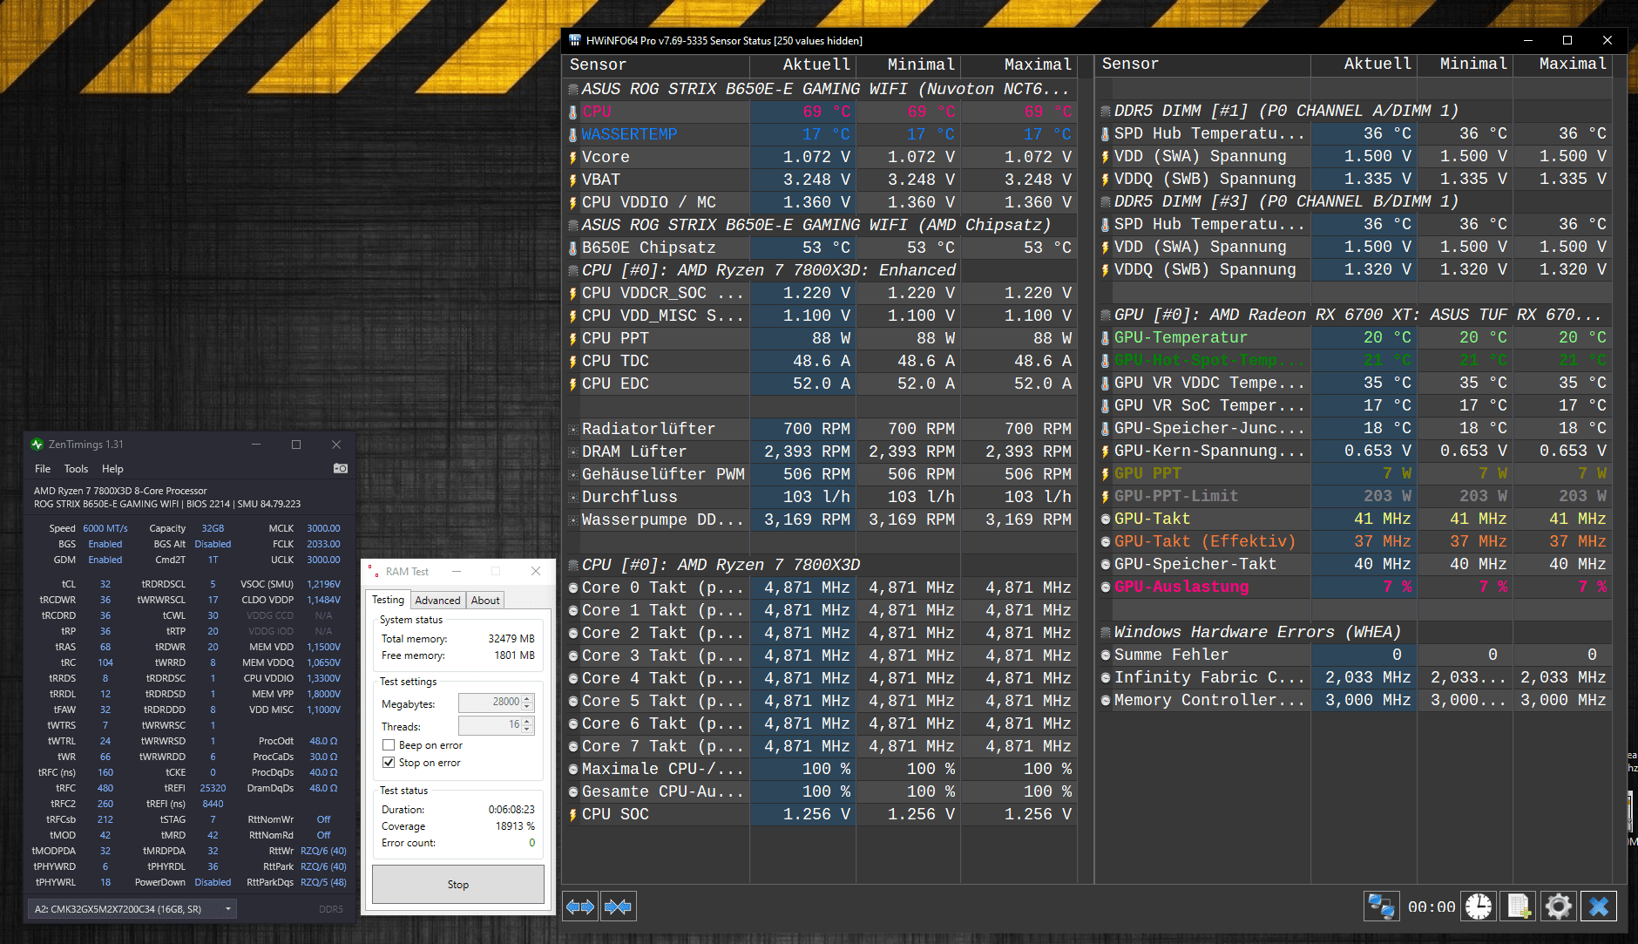Click the blue X close sensors icon

[1598, 907]
